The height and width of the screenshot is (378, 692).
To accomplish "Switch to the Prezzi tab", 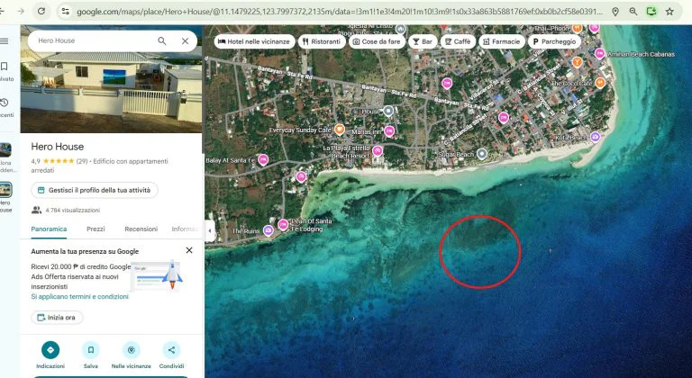I will point(96,229).
